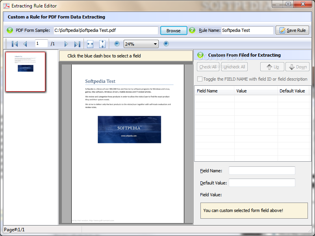
Task: Click the Uncheck All button
Action: pyautogui.click(x=234, y=67)
